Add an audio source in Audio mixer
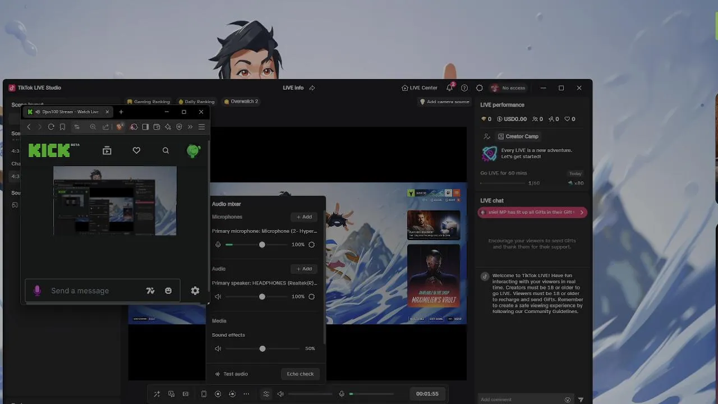718x404 pixels. 303,269
